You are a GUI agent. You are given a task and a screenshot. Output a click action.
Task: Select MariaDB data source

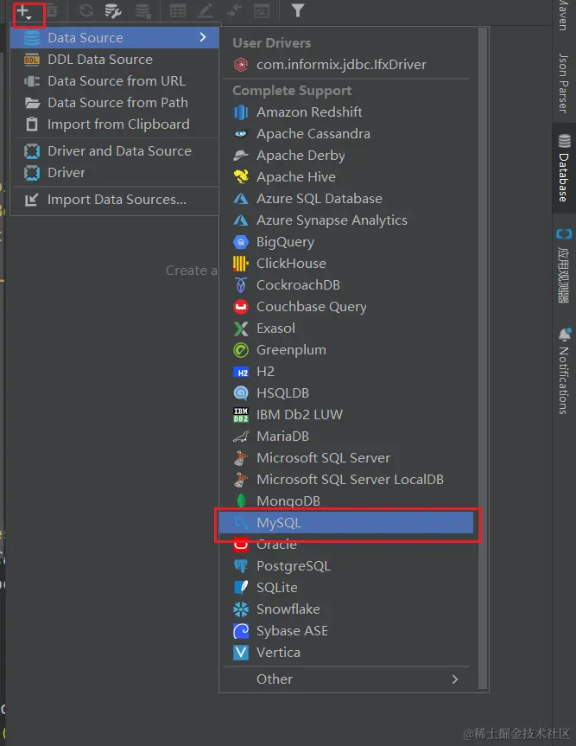pyautogui.click(x=346, y=437)
